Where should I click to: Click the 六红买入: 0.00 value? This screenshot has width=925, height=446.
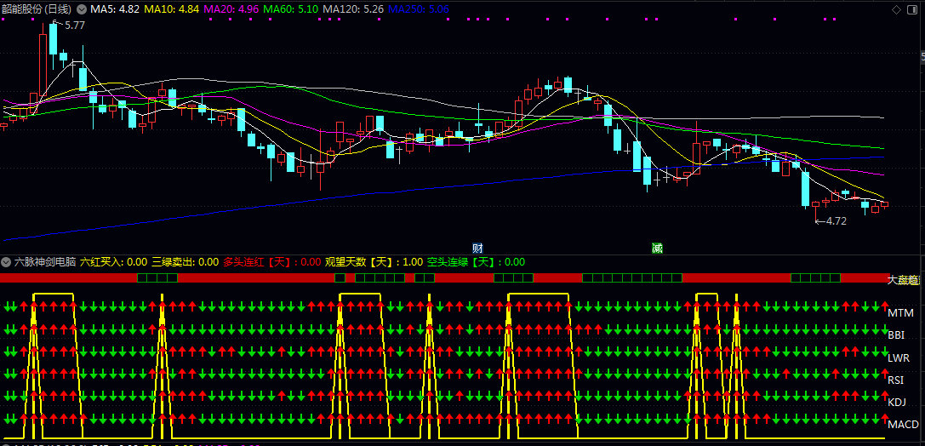coord(114,262)
